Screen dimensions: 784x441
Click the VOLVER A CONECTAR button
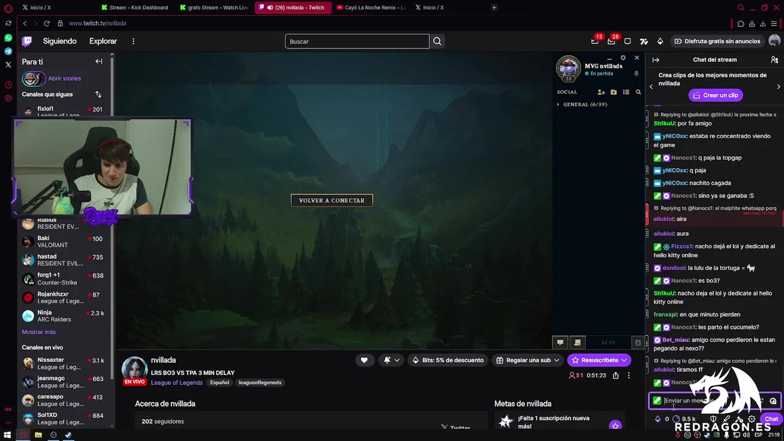331,200
